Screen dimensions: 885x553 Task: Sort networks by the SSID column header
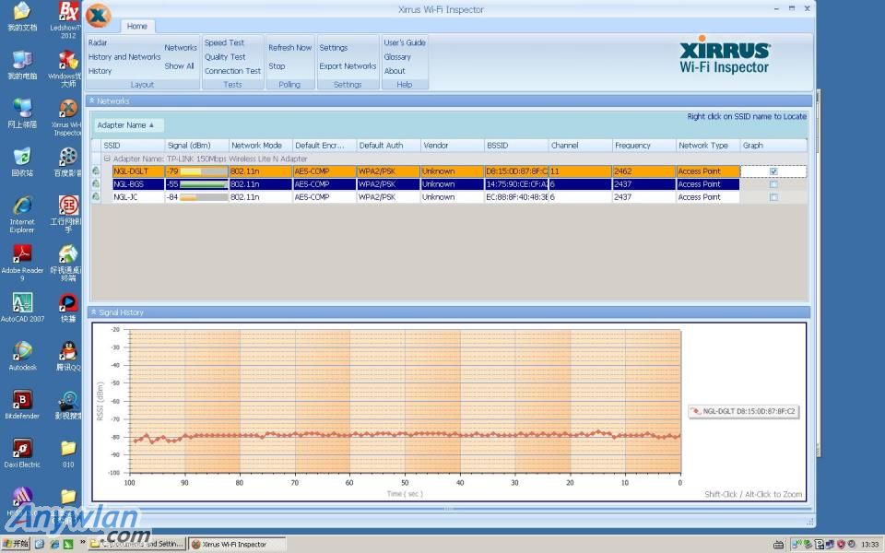click(133, 146)
